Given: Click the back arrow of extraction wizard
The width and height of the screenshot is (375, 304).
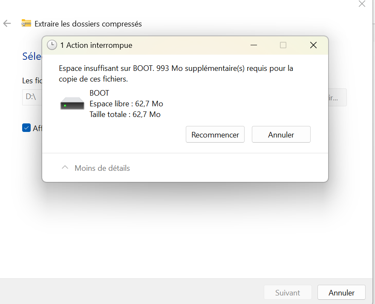Looking at the screenshot, I should [x=7, y=23].
